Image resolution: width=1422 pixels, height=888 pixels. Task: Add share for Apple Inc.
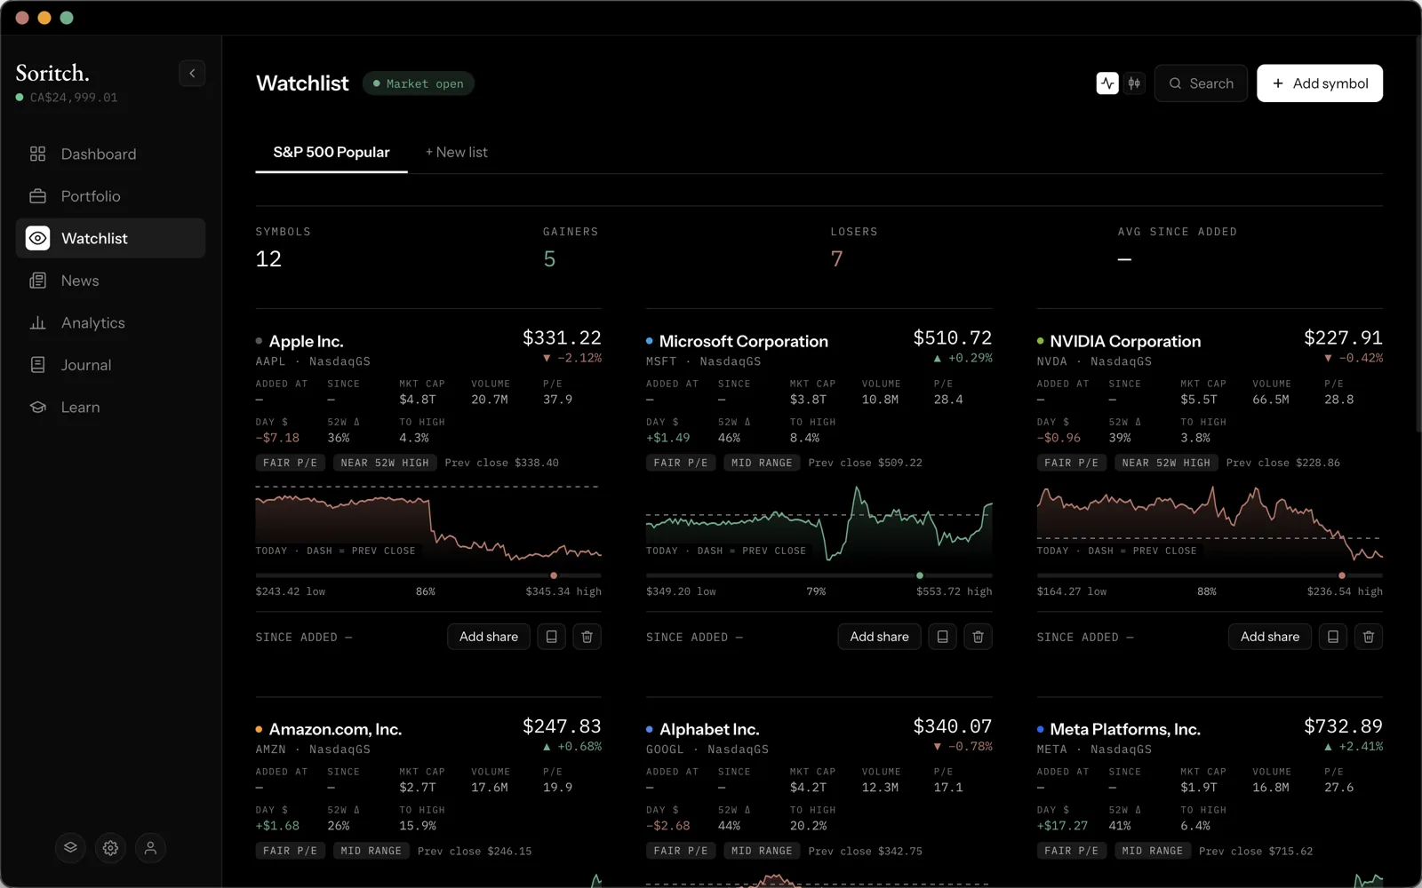pyautogui.click(x=489, y=637)
